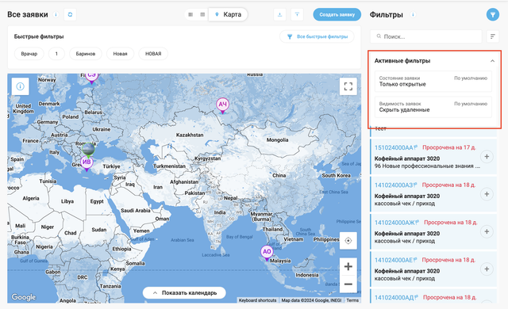Open request 141024000АД
The width and height of the screenshot is (508, 309).
pos(394,298)
